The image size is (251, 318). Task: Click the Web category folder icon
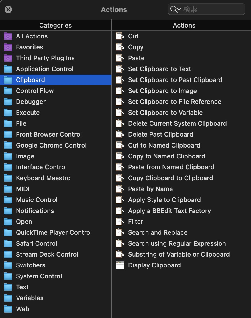(8, 309)
